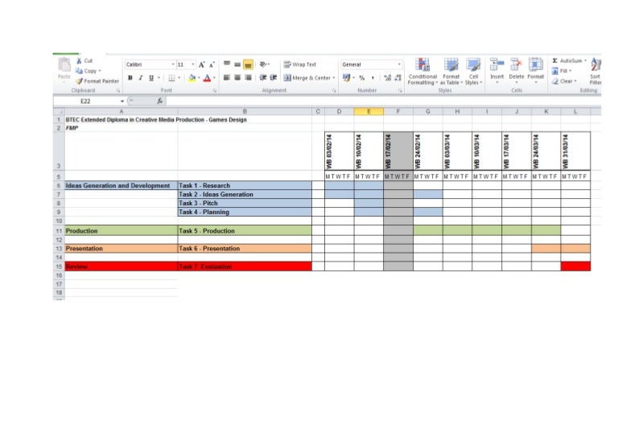Increase font size with large A icon
Image resolution: width=618 pixels, height=438 pixels.
coord(201,64)
